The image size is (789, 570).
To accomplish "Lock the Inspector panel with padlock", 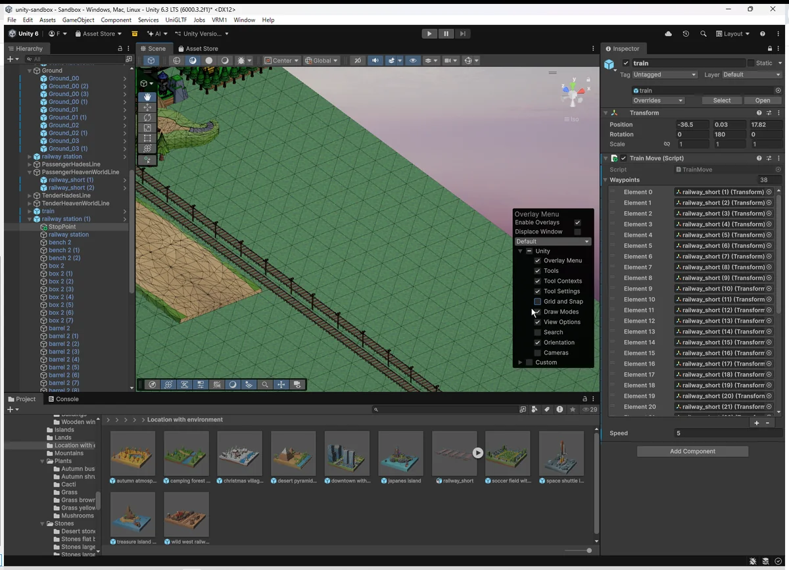I will (770, 49).
